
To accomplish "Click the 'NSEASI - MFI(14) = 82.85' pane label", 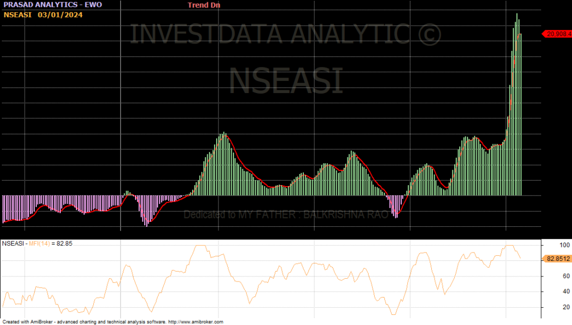I will click(37, 244).
